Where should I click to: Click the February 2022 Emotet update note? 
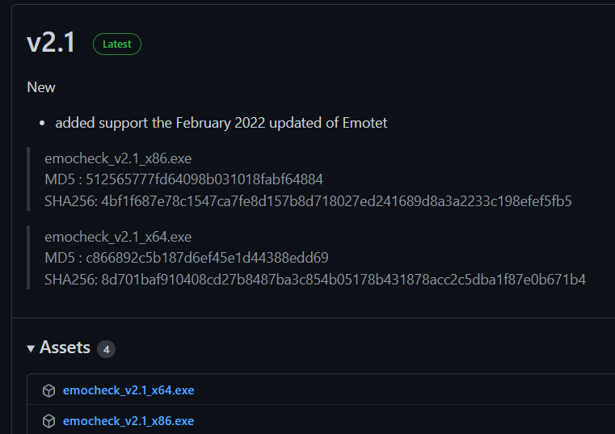(221, 123)
